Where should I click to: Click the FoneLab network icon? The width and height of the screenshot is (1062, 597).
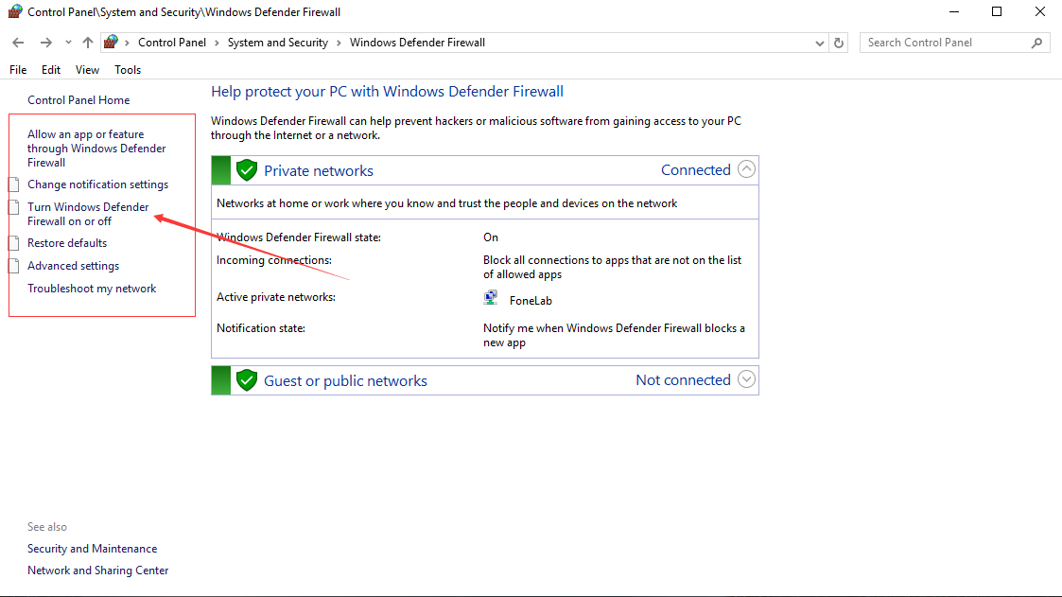click(x=491, y=298)
